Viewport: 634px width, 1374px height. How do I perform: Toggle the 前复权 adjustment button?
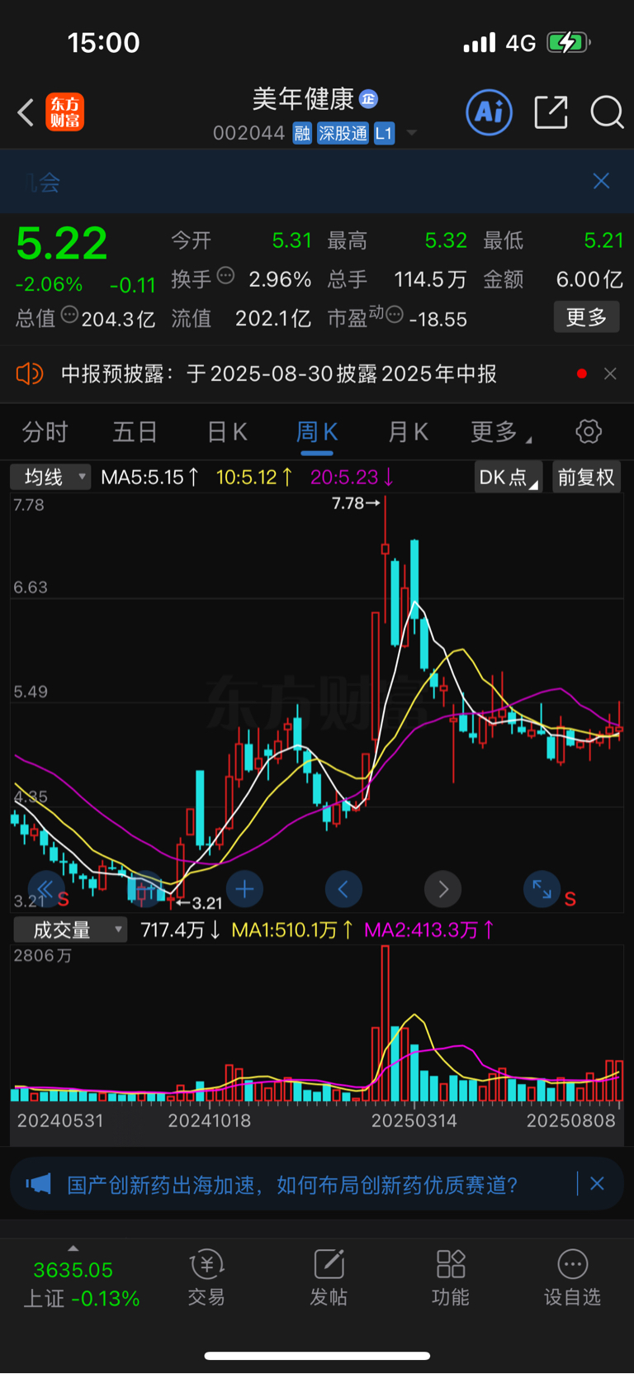(586, 478)
